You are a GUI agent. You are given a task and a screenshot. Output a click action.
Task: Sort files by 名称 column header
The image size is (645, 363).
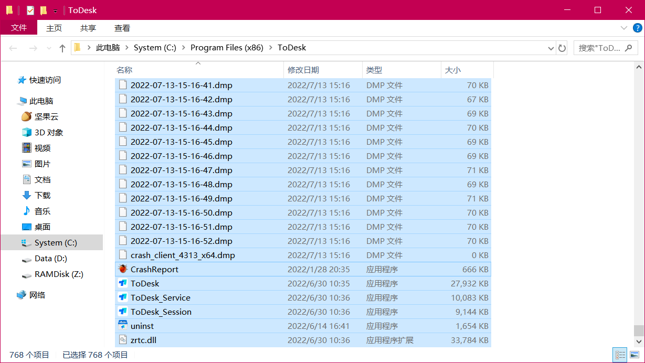coord(199,70)
